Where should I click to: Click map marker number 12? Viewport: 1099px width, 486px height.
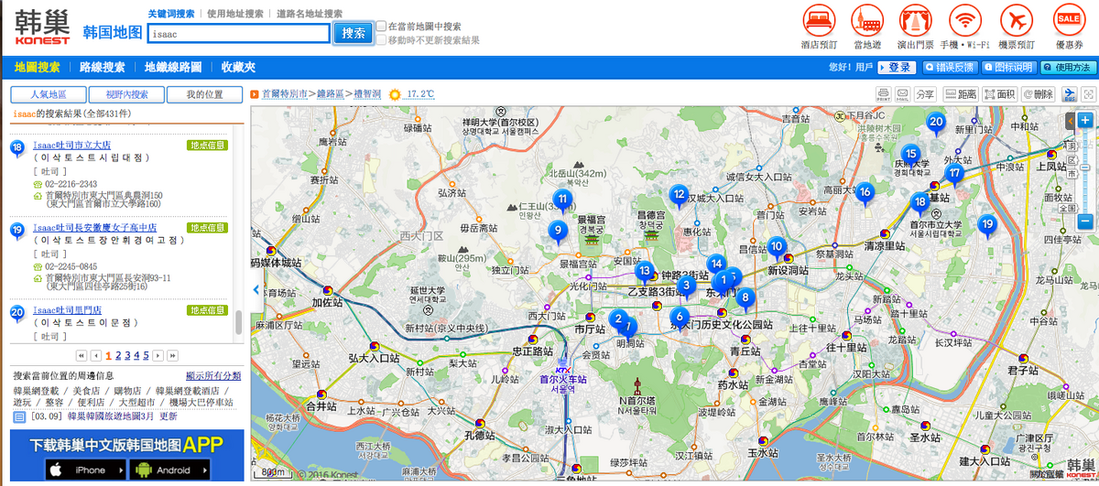point(678,196)
